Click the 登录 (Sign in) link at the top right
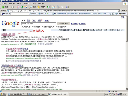Image resolution: width=128 pixels, height=96 pixels. (x=123, y=17)
